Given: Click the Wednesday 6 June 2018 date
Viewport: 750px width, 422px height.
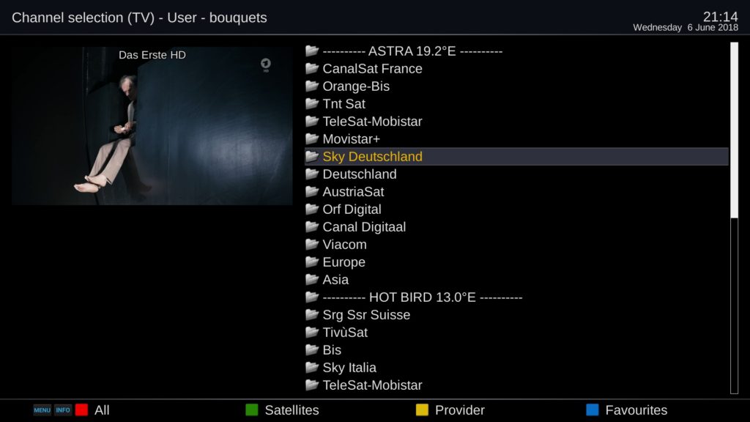Looking at the screenshot, I should tap(686, 28).
